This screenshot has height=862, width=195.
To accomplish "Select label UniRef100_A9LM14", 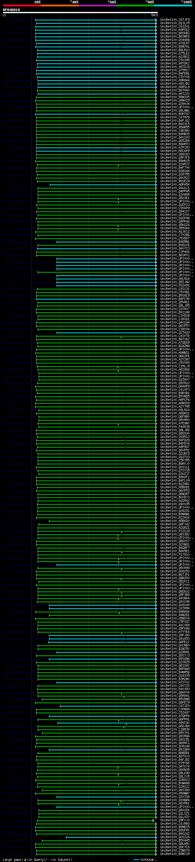I will [175, 410].
